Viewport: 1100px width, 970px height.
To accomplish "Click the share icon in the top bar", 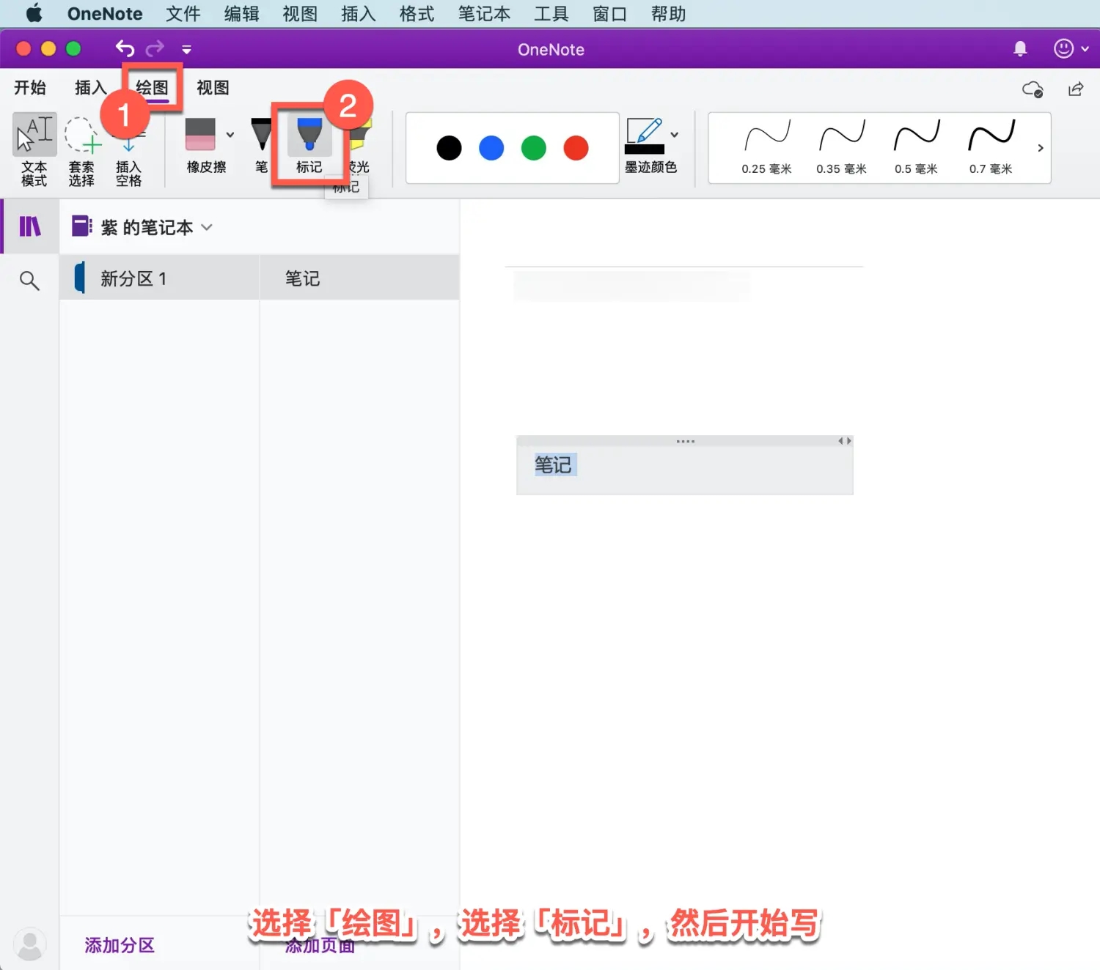I will 1075,89.
